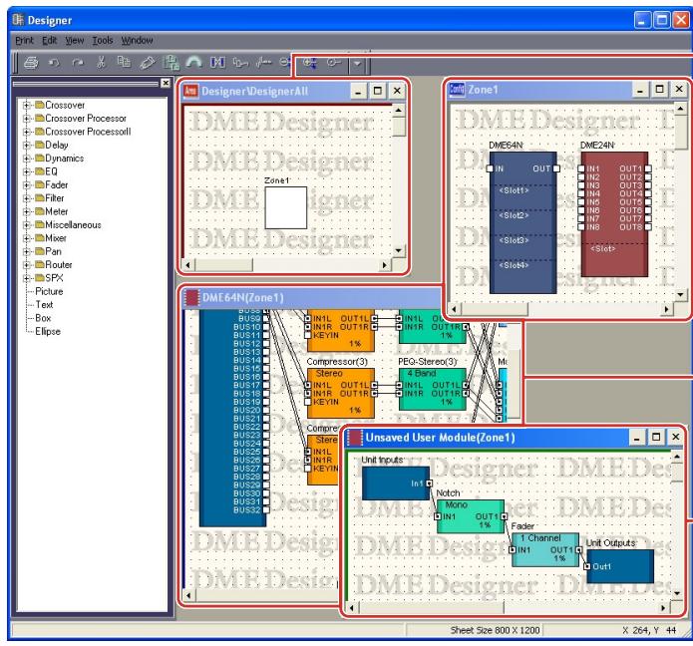Select the Crossover ProcessorII tree label
Screen dimensions: 693x646
pyautogui.click(x=88, y=132)
